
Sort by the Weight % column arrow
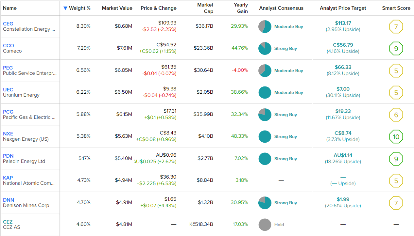pos(66,8)
